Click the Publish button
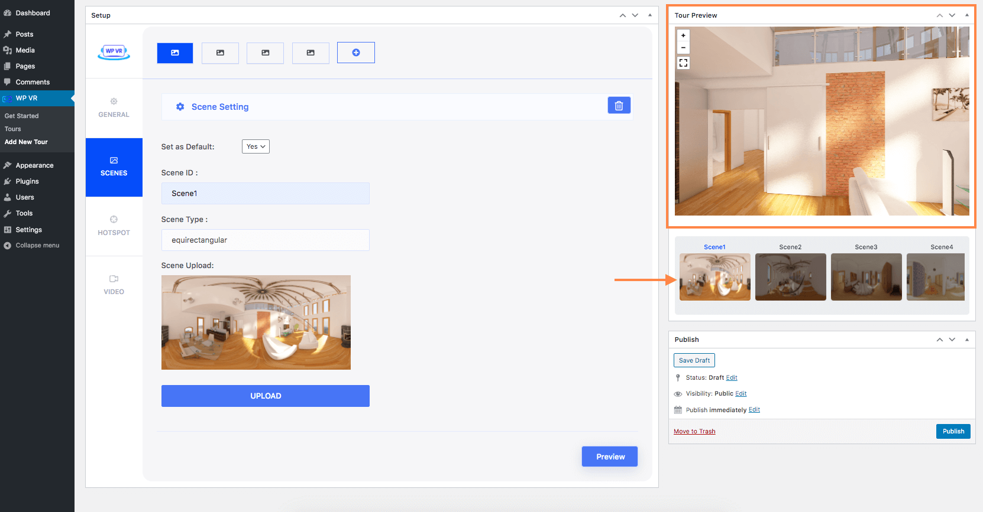Screen dimensions: 983x512 pos(953,431)
